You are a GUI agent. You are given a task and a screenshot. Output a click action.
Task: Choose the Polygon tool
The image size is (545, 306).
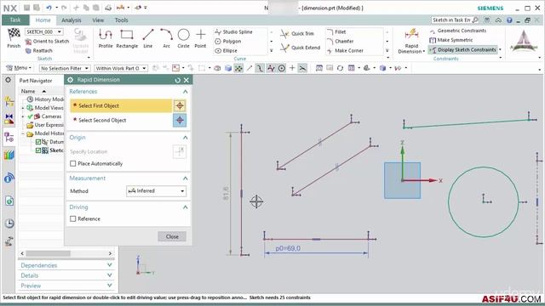point(228,42)
